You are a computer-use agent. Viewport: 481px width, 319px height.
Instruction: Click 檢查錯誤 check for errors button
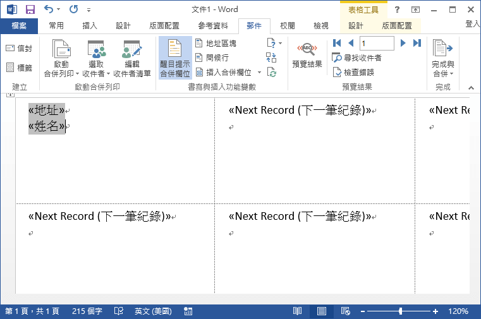coord(353,72)
